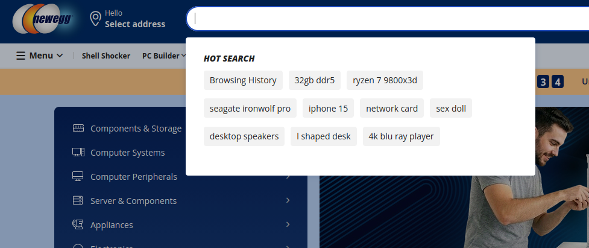Open the PC Builder menu item

pyautogui.click(x=161, y=56)
